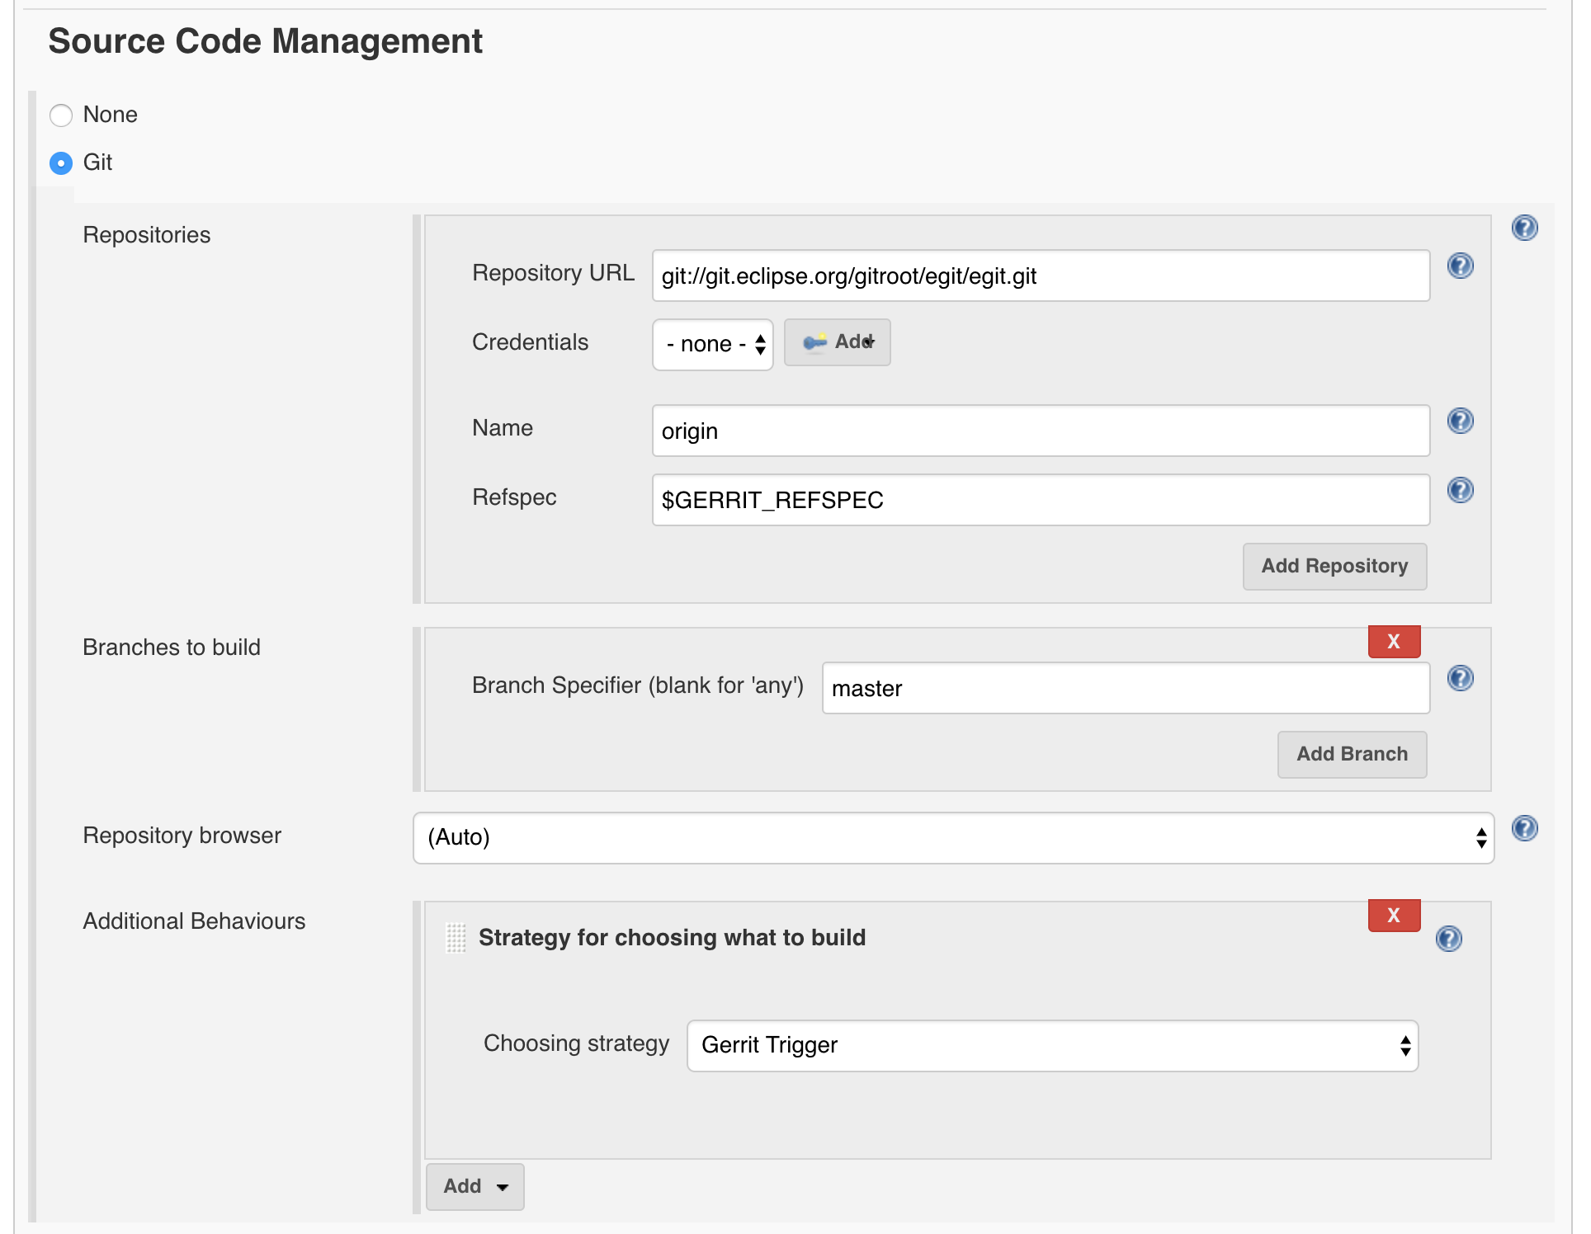Focus the Repository URL input field
Image resolution: width=1591 pixels, height=1234 pixels.
pyautogui.click(x=1041, y=276)
